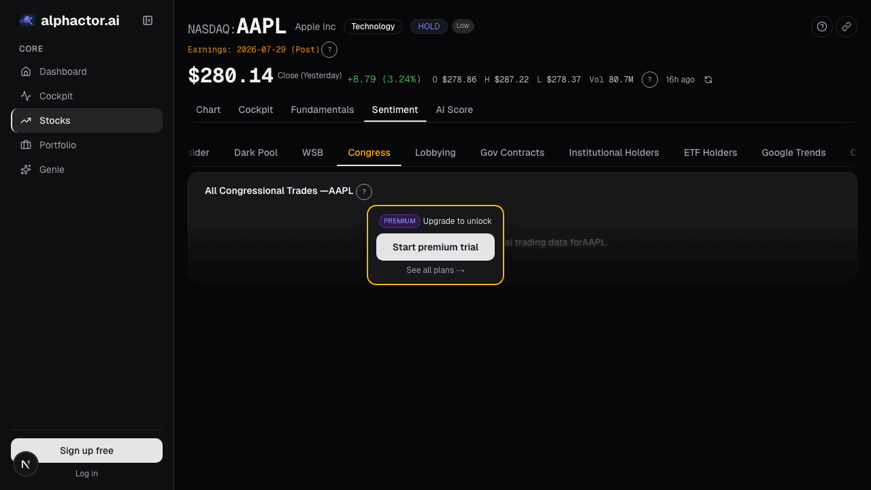The image size is (871, 490).
Task: Go to Portfolio in sidebar
Action: (x=86, y=145)
